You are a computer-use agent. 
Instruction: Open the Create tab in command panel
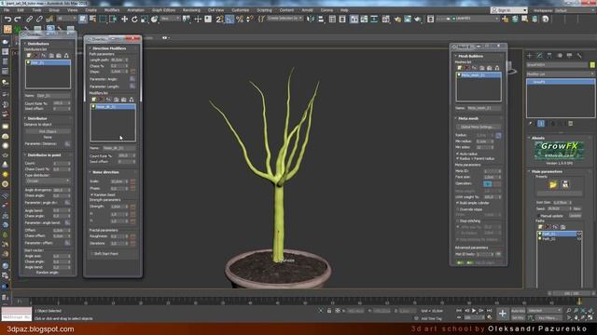pyautogui.click(x=530, y=56)
